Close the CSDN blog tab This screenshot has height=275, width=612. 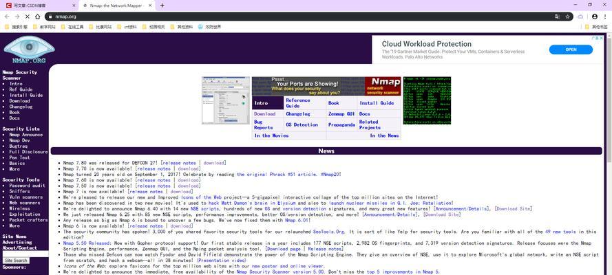coord(74,5)
